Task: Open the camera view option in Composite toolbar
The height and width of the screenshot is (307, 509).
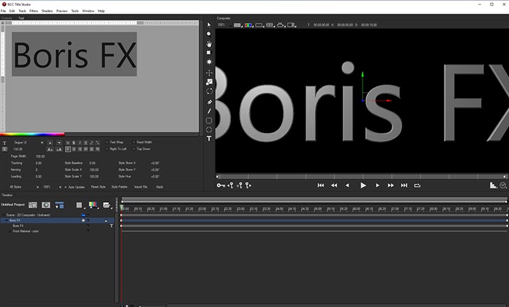Action: click(281, 25)
